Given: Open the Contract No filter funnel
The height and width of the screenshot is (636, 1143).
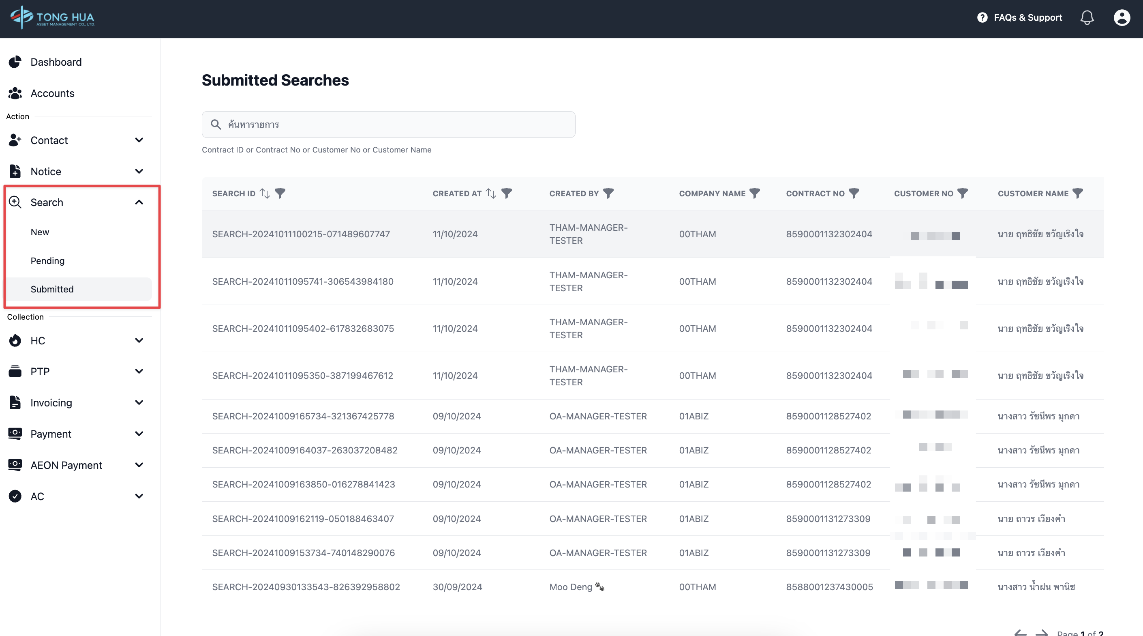Looking at the screenshot, I should [x=854, y=193].
